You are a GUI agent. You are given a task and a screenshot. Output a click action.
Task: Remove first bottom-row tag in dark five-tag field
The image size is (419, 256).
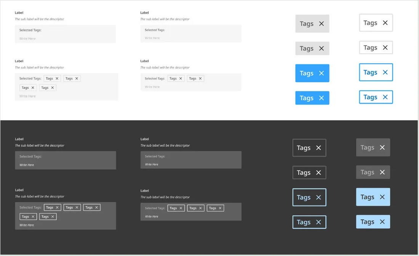[x=33, y=217]
